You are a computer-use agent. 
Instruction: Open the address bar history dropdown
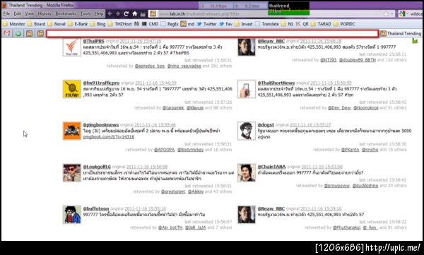(x=391, y=13)
